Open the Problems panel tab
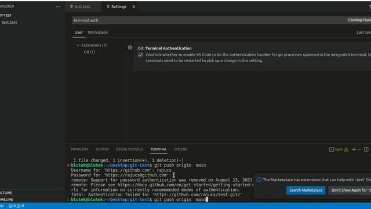The height and width of the screenshot is (209, 371). [x=79, y=149]
